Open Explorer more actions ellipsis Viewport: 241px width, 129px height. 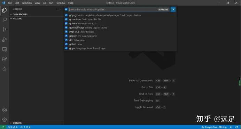click(59, 9)
